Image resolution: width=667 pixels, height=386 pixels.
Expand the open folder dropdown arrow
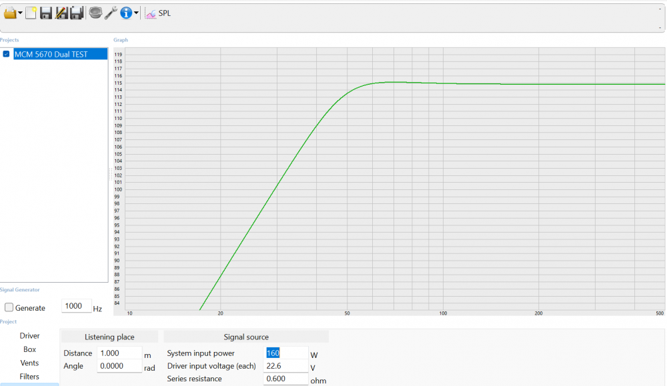pyautogui.click(x=21, y=13)
